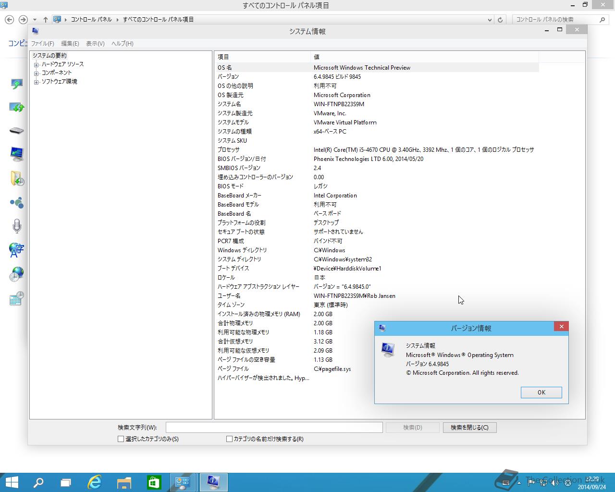
Task: Select the SMBIOS バージョン row
Action: pyautogui.click(x=377, y=168)
